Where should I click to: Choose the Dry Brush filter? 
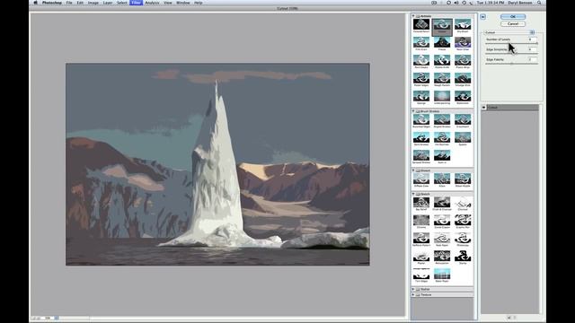pos(463,24)
